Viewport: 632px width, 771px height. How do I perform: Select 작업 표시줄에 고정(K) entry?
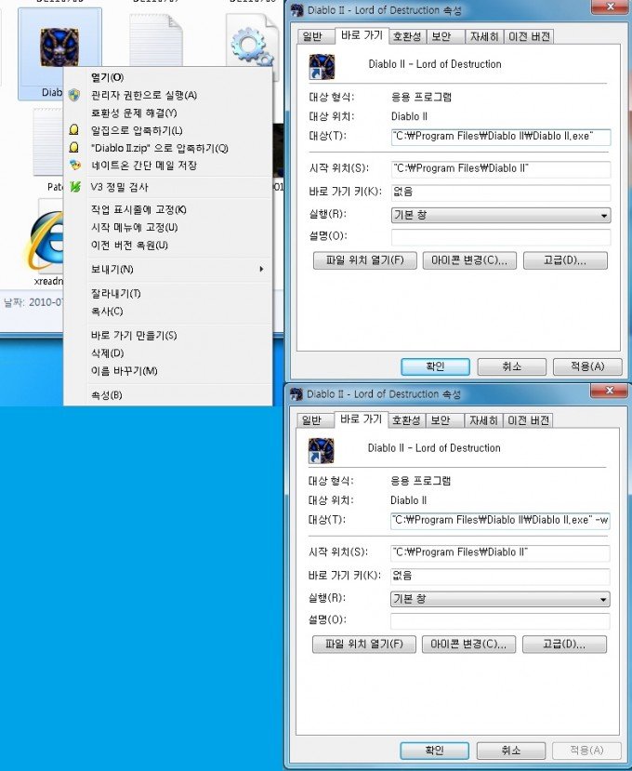click(x=138, y=209)
